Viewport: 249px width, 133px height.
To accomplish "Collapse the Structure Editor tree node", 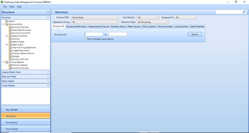I will [x=3, y=24].
